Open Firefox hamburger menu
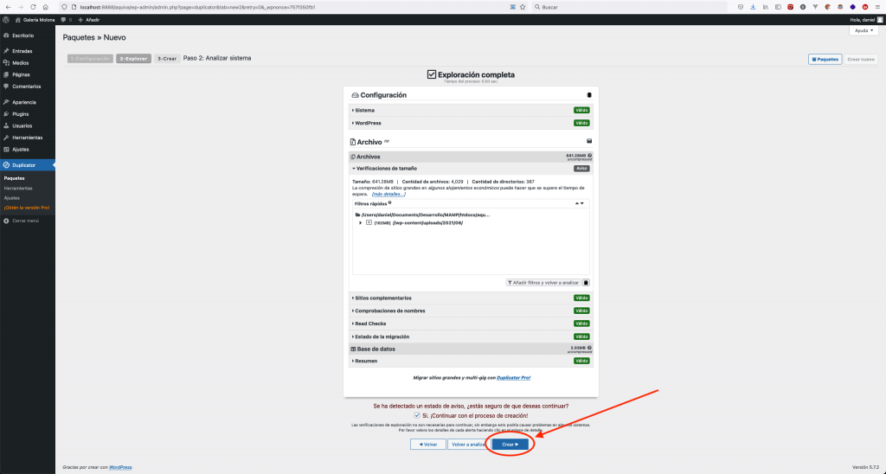 click(879, 7)
